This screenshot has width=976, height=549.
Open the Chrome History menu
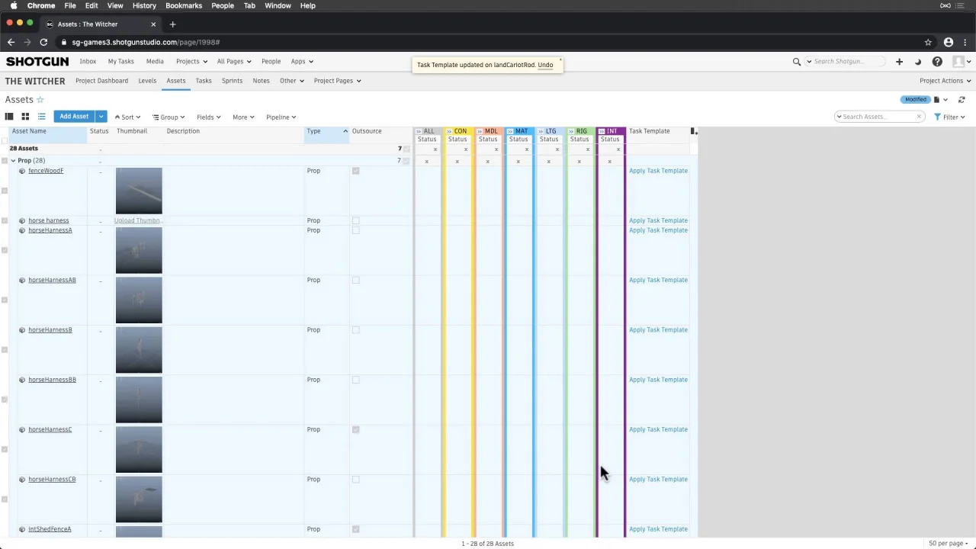tap(144, 5)
